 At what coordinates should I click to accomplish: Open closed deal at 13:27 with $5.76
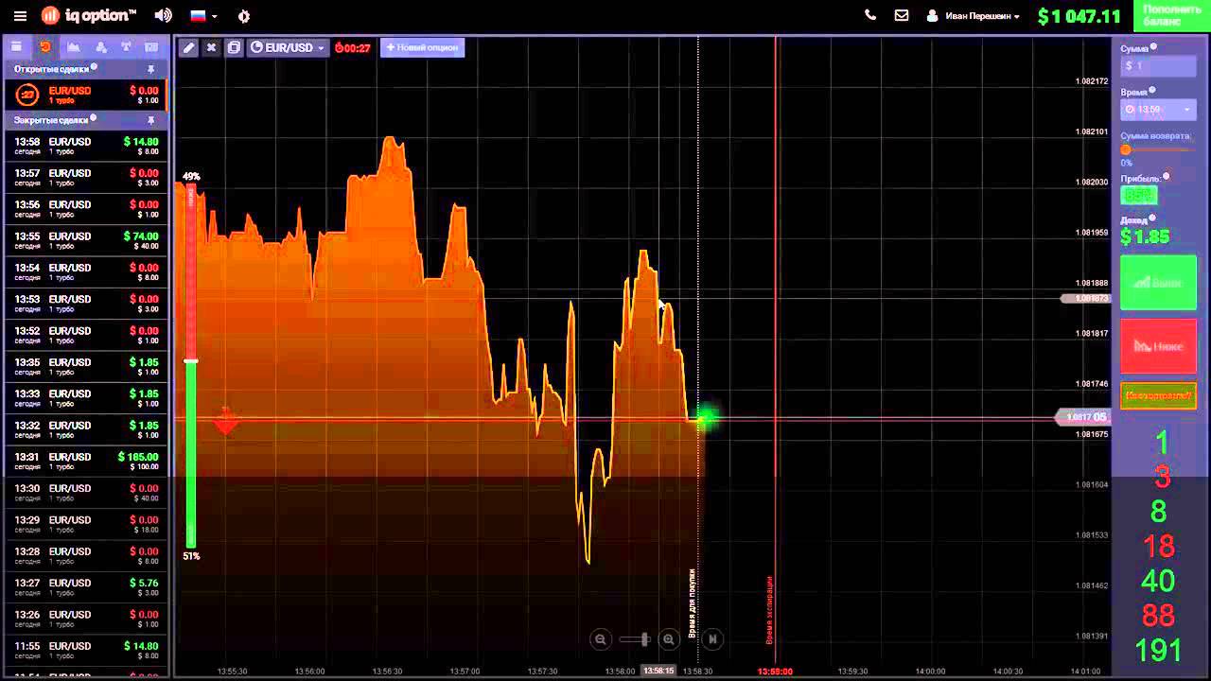tap(86, 587)
